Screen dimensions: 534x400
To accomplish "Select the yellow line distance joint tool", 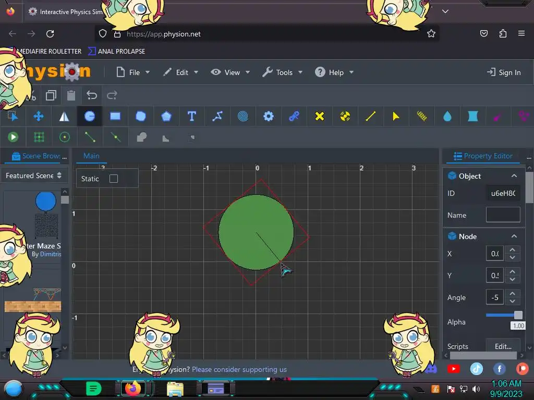I will point(371,116).
